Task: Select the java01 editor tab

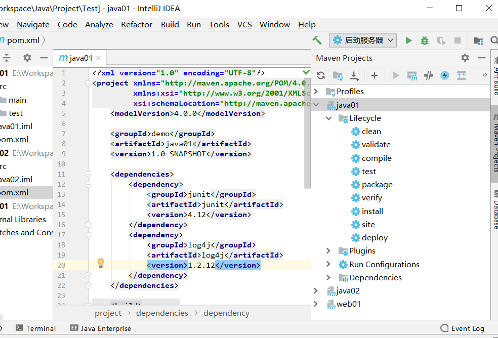Action: coord(79,58)
